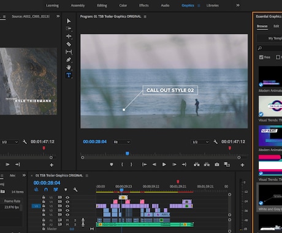Image resolution: width=282 pixels, height=233 pixels.
Task: Switch to Color workspace
Action: [123, 6]
